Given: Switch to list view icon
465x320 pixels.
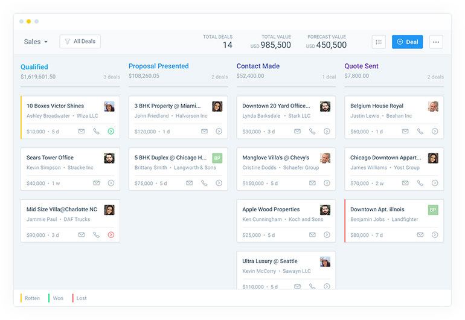Looking at the screenshot, I should point(379,42).
